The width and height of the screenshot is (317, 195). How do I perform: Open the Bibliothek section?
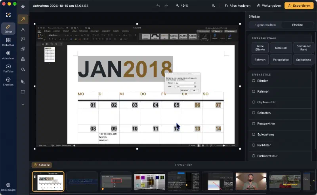(x=8, y=42)
